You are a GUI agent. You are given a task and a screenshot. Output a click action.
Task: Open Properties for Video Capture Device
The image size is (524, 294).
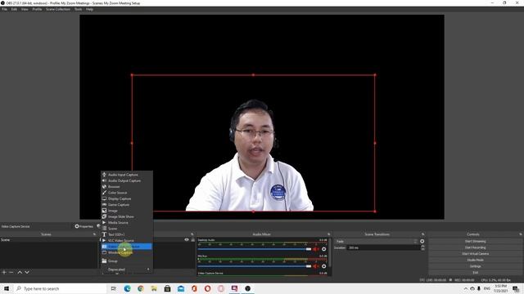point(84,226)
